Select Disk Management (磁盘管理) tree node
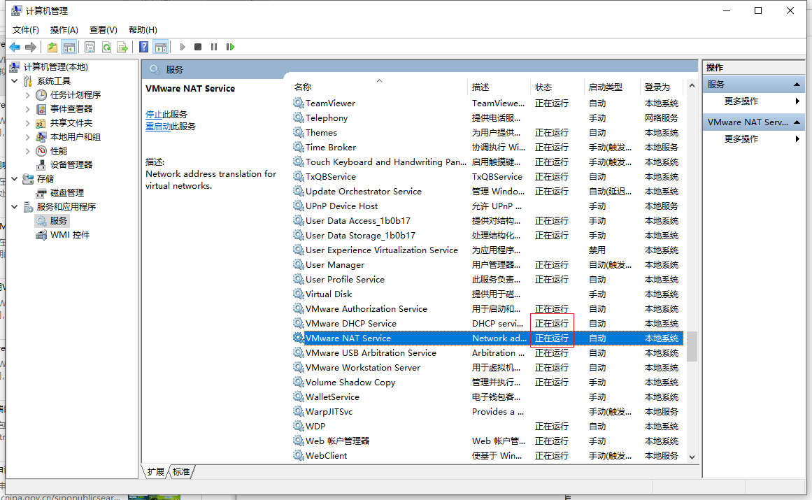The image size is (812, 500). [67, 192]
